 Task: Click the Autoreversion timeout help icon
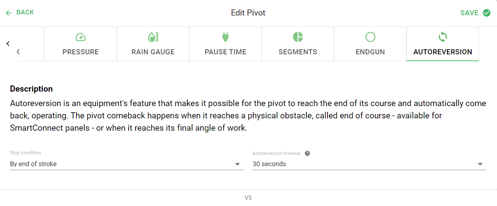307,154
